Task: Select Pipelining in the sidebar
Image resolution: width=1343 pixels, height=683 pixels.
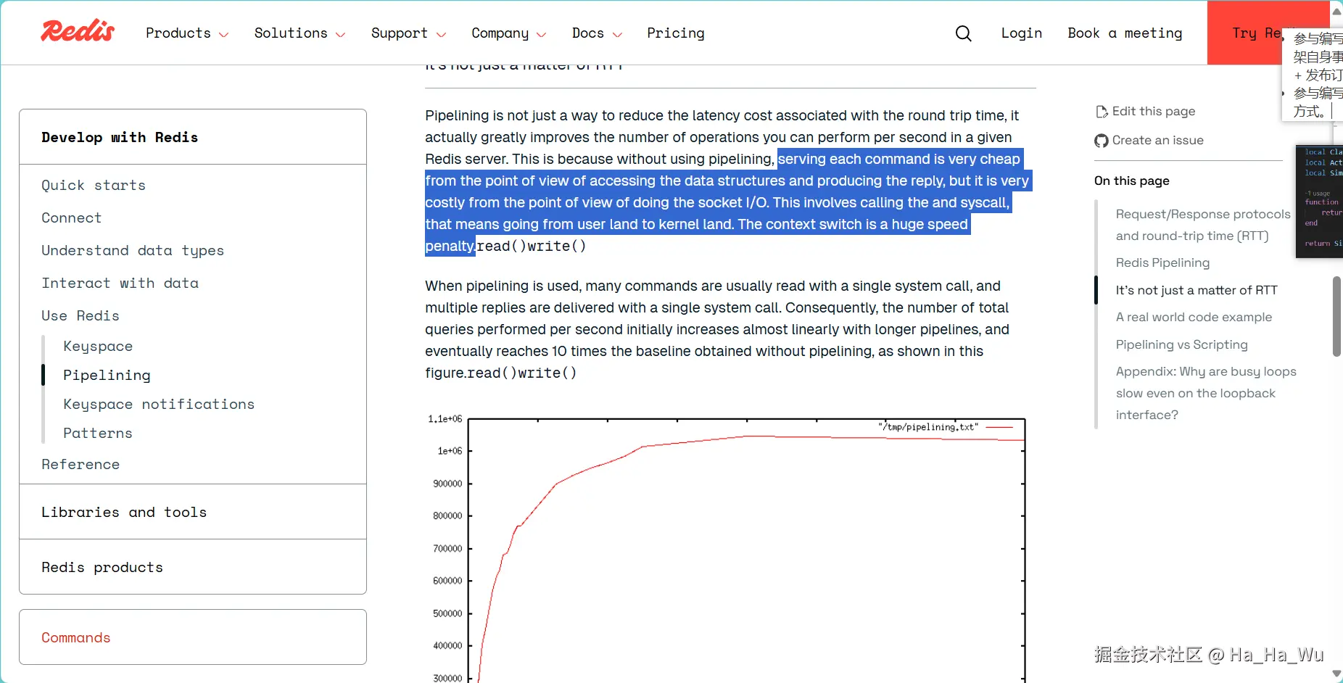Action: (x=107, y=375)
